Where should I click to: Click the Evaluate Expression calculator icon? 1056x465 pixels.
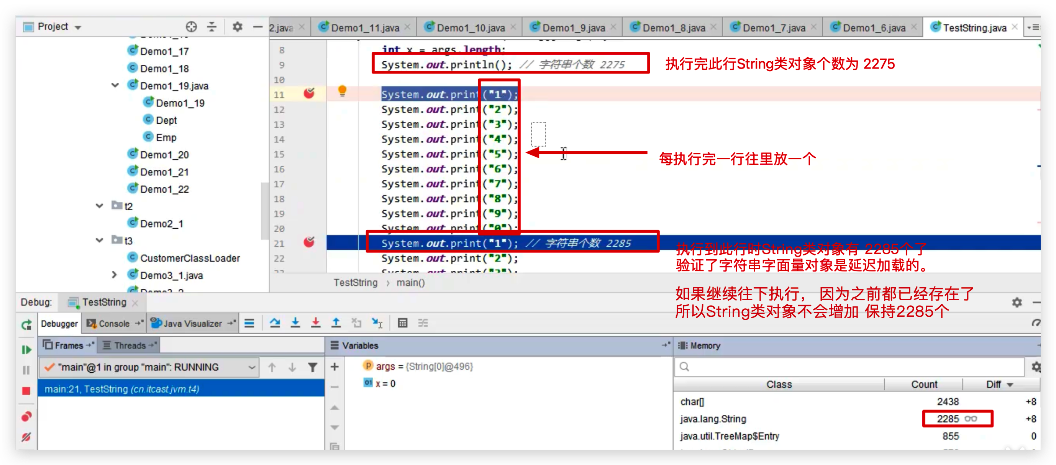tap(402, 323)
